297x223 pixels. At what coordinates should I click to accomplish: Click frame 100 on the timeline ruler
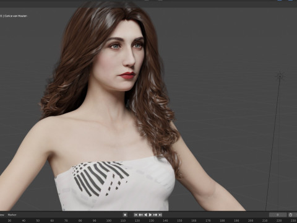tap(109, 221)
